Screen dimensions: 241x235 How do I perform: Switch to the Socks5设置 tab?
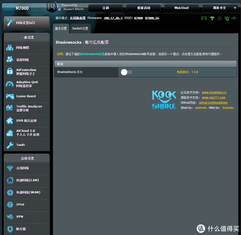pos(80,29)
